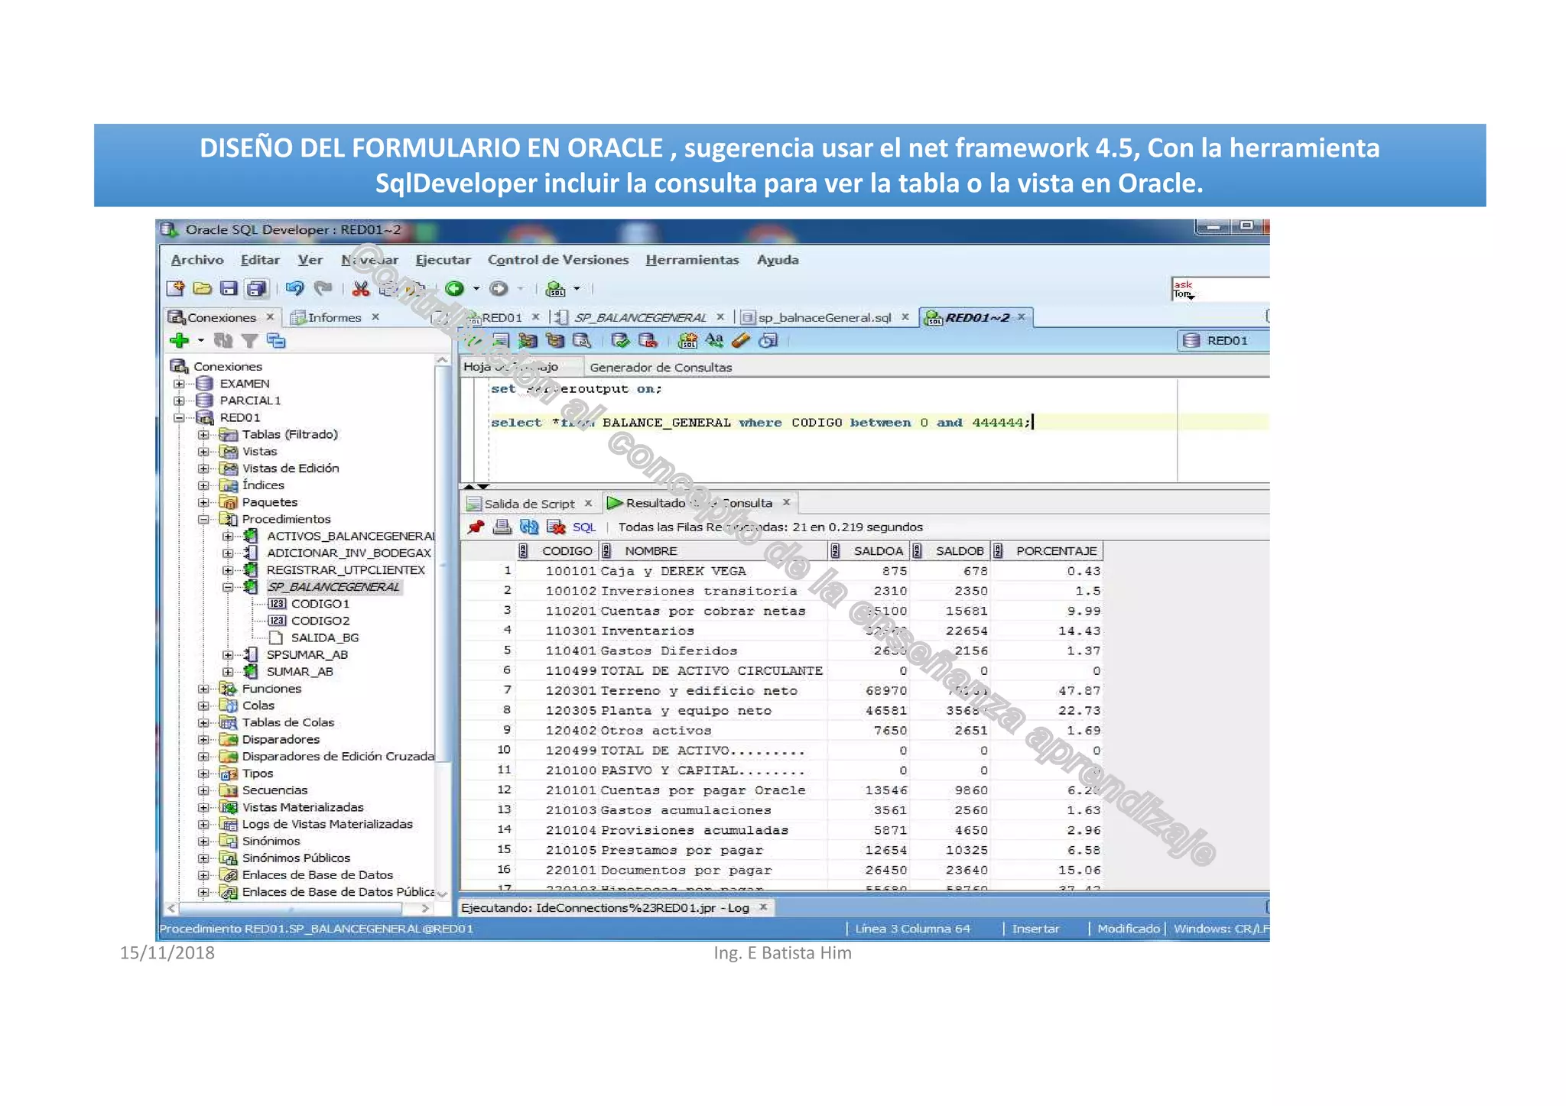Switch to Generador de Consultas tab
The image size is (1566, 1106).
661,367
